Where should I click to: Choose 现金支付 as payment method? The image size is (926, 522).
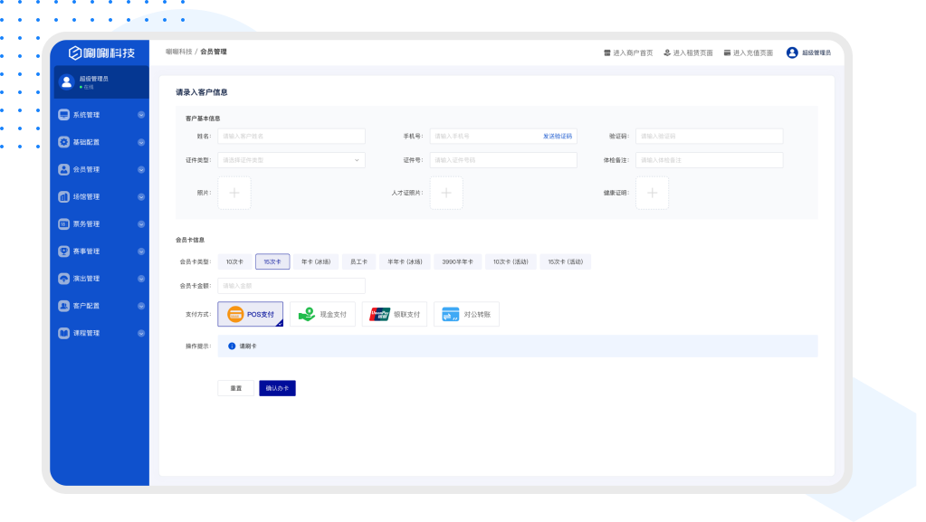point(322,314)
